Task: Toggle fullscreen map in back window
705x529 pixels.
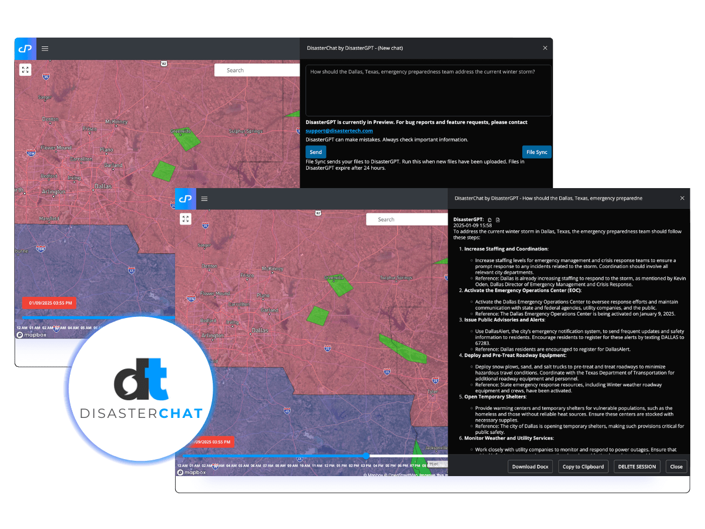Action: [x=25, y=70]
